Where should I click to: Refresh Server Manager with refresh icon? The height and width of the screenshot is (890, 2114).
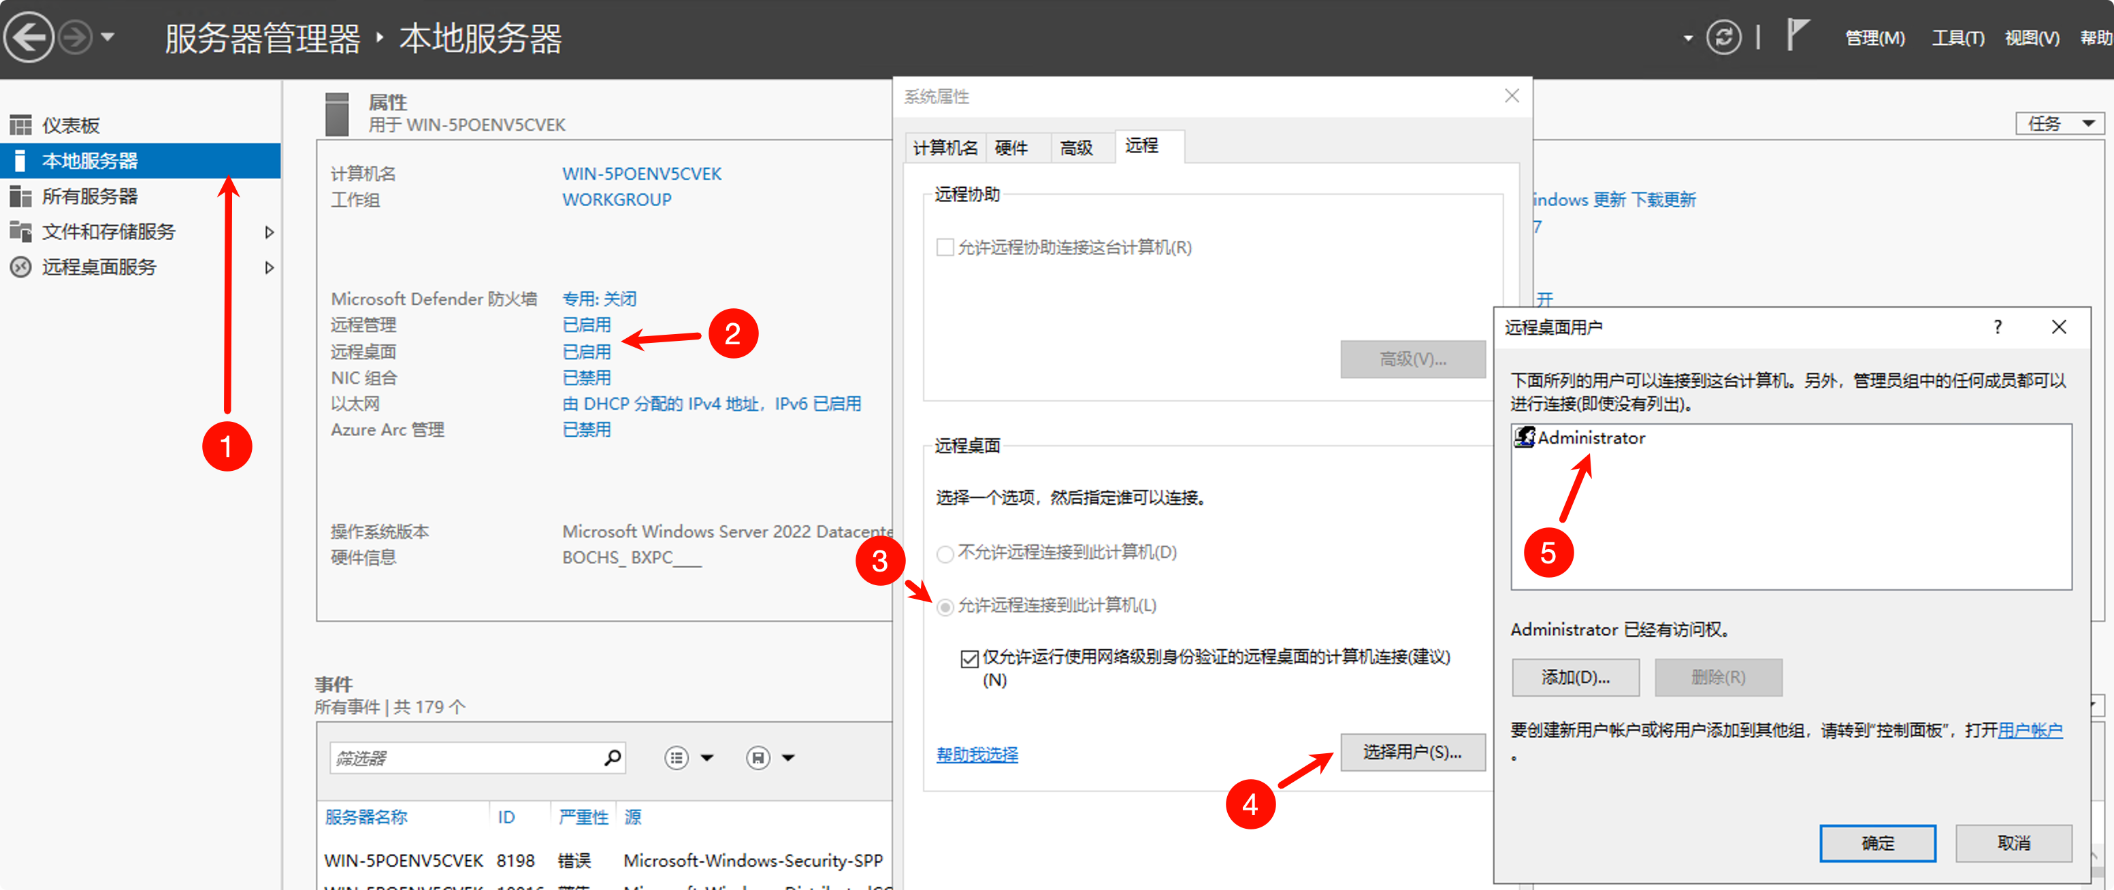pyautogui.click(x=1723, y=37)
